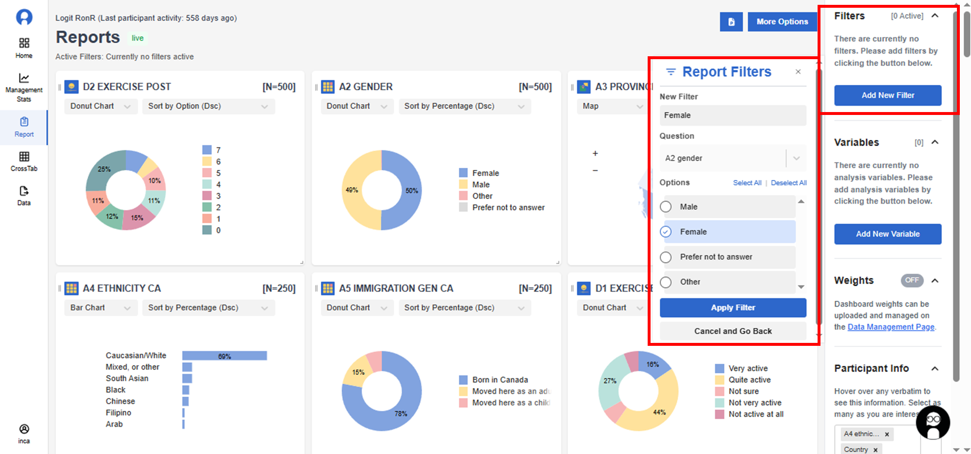Collapse the Variables section
Viewport: 971px width, 454px height.
pos(935,143)
